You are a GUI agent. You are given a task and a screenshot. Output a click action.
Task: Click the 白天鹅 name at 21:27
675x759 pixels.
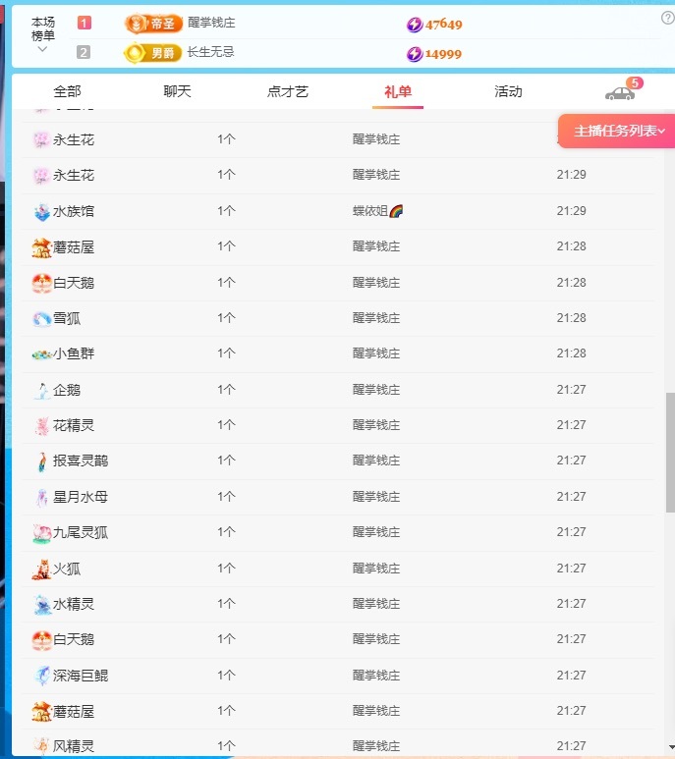click(74, 640)
